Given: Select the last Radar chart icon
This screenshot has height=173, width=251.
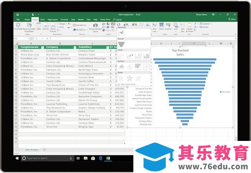Looking at the screenshot, I should coord(138,78).
